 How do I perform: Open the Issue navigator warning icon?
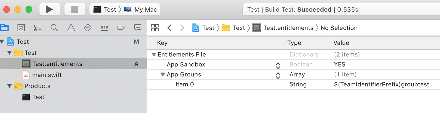71,28
